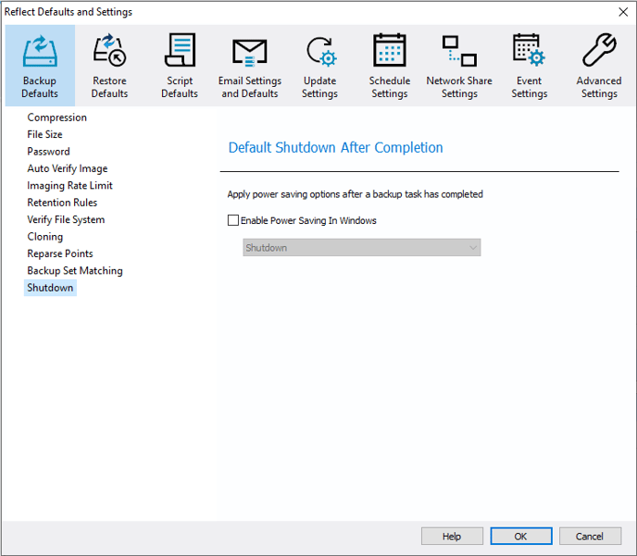The width and height of the screenshot is (637, 556).
Task: Select Compression in the sidebar list
Action: [x=56, y=117]
